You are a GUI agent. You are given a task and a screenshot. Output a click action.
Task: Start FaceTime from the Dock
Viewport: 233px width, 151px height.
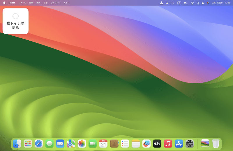[92, 143]
